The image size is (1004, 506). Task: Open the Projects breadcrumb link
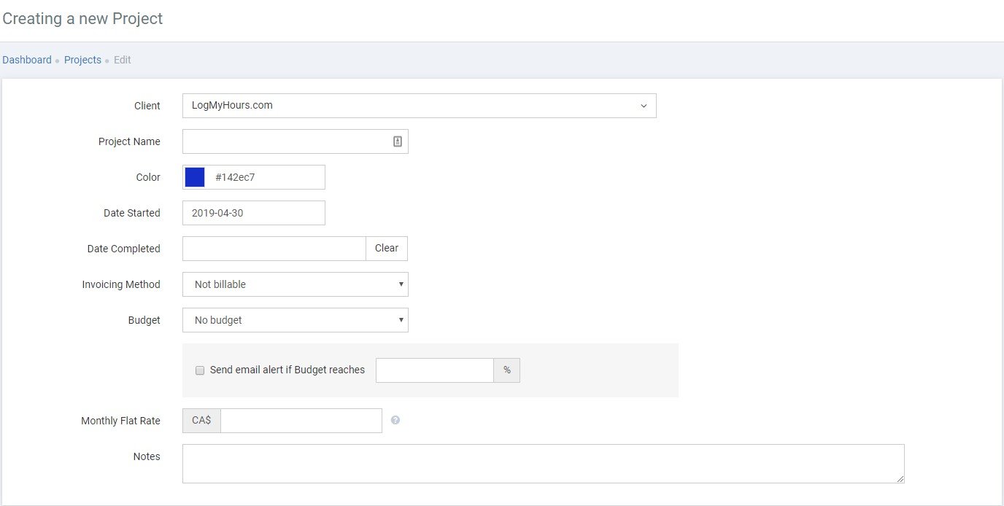[x=82, y=59]
